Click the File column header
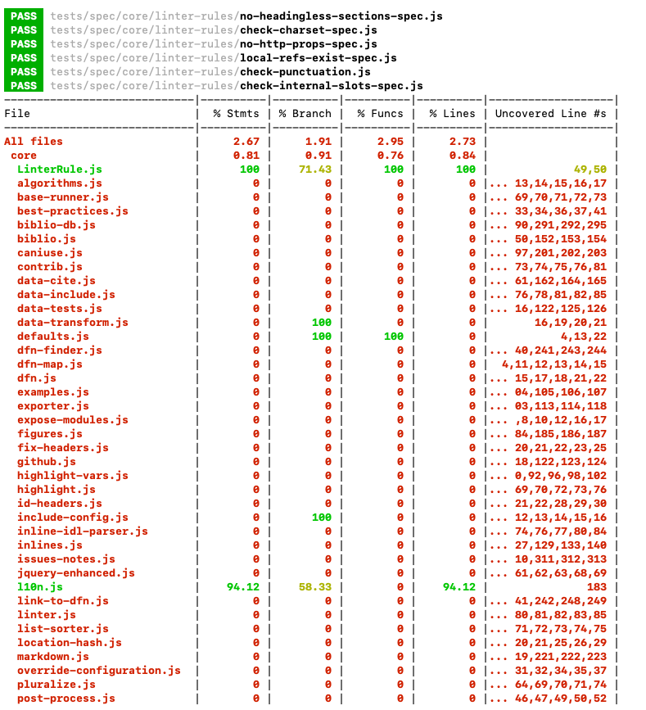This screenshot has width=646, height=710. (17, 114)
